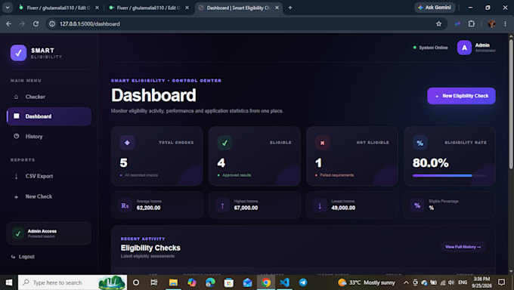The width and height of the screenshot is (514, 290).
Task: Click the Total Checks value 5
Action: (x=123, y=163)
